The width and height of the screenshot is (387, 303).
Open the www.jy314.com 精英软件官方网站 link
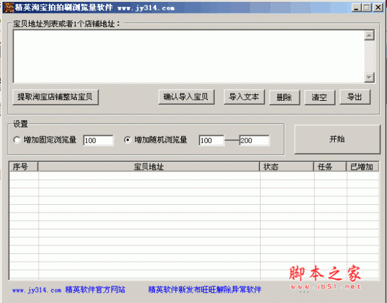click(68, 289)
